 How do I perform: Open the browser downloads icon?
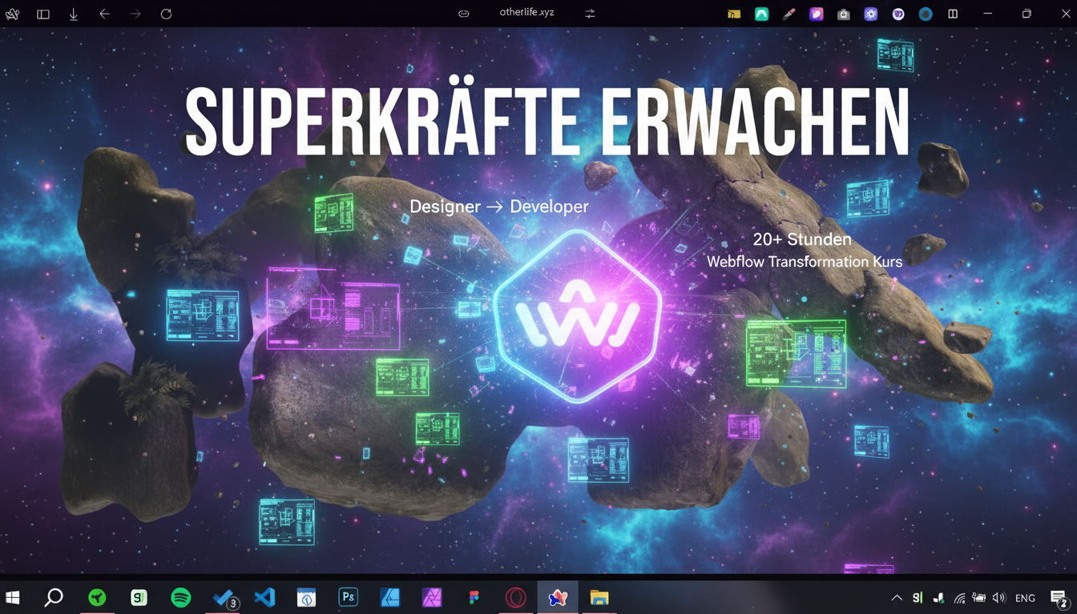coord(74,14)
